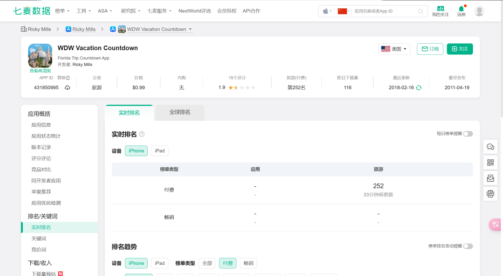This screenshot has height=276, width=503.
Task: Click the star rating 1.9 stars
Action: pyautogui.click(x=242, y=87)
